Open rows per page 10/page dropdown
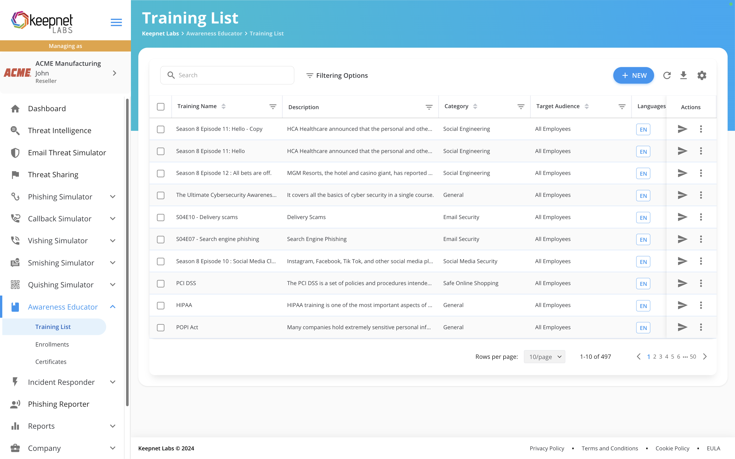This screenshot has height=459, width=735. click(544, 357)
